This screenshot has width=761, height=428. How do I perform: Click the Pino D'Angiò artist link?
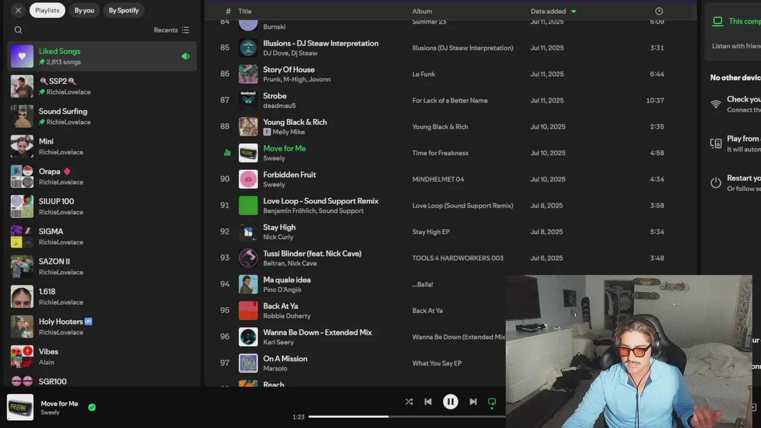[282, 289]
